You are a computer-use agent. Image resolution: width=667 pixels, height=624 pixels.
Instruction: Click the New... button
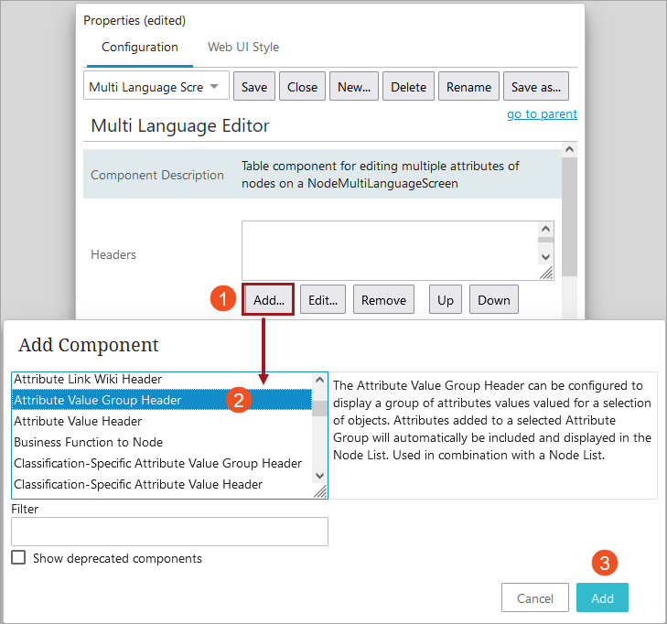coord(353,87)
